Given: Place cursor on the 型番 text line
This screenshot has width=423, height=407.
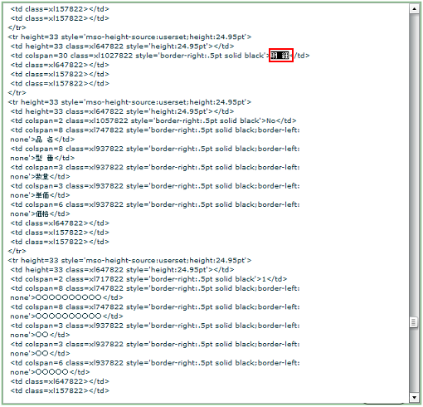Looking at the screenshot, I should 42,158.
